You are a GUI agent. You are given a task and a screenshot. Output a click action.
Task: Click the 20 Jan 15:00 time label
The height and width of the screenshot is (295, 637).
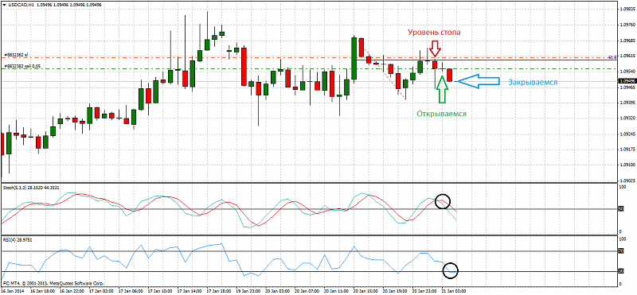tap(366, 290)
